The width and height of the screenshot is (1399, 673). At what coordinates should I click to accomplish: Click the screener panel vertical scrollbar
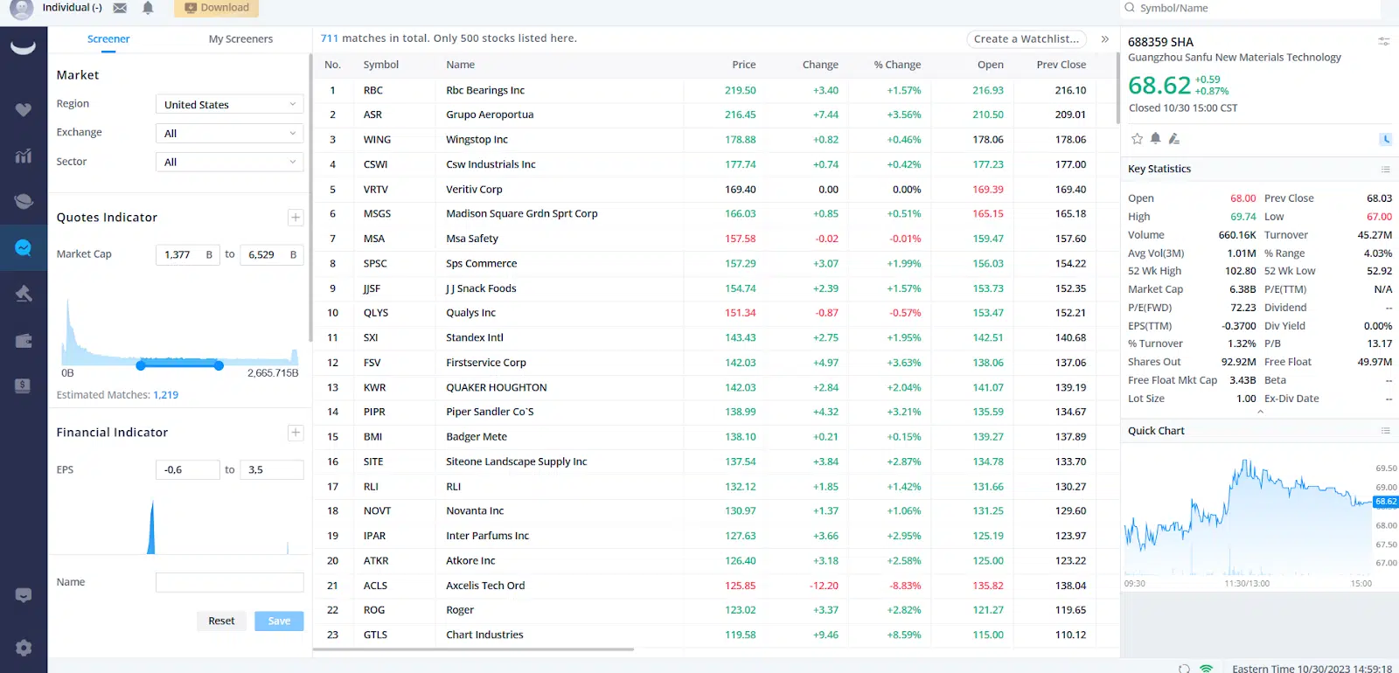pyautogui.click(x=310, y=198)
